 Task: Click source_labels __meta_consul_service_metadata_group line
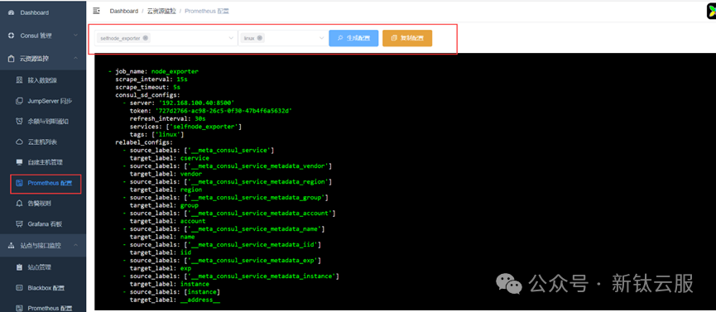click(226, 197)
